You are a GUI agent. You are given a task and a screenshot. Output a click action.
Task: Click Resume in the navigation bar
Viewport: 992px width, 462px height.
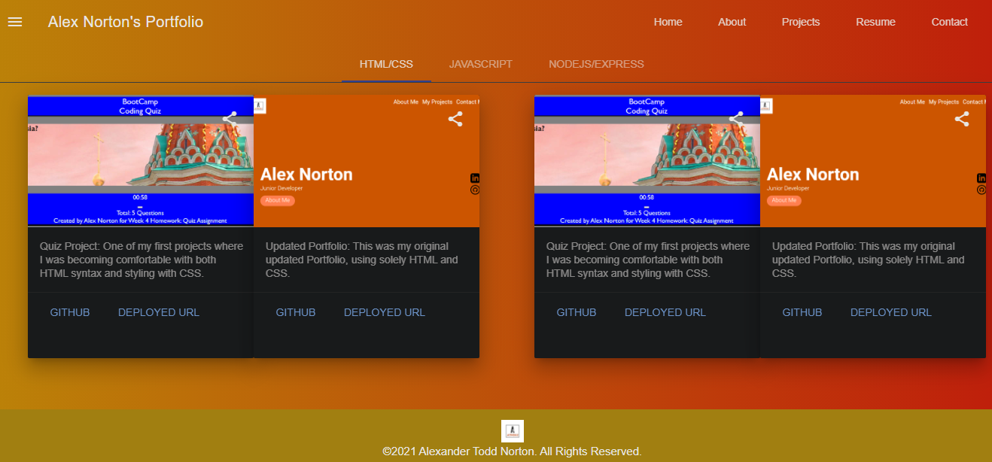coord(875,22)
